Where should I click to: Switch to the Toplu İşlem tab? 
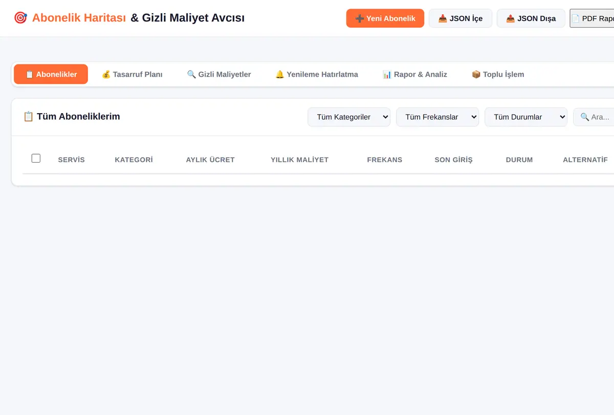pyautogui.click(x=498, y=74)
